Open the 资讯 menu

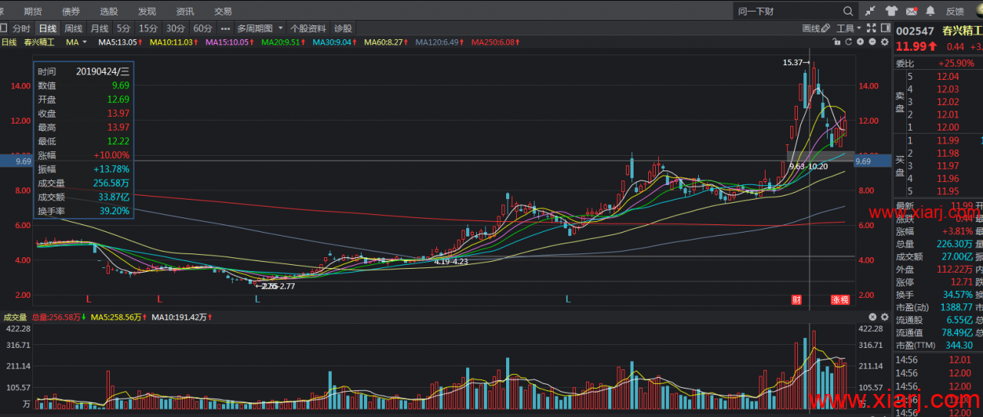click(185, 12)
